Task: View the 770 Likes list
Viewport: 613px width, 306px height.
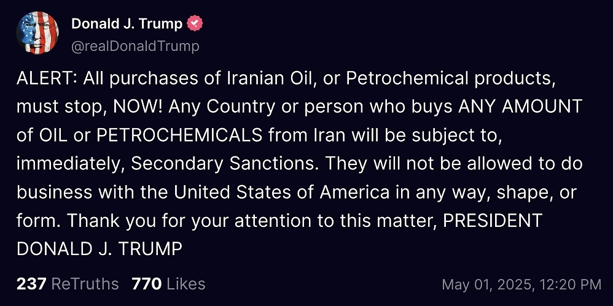Action: point(168,284)
